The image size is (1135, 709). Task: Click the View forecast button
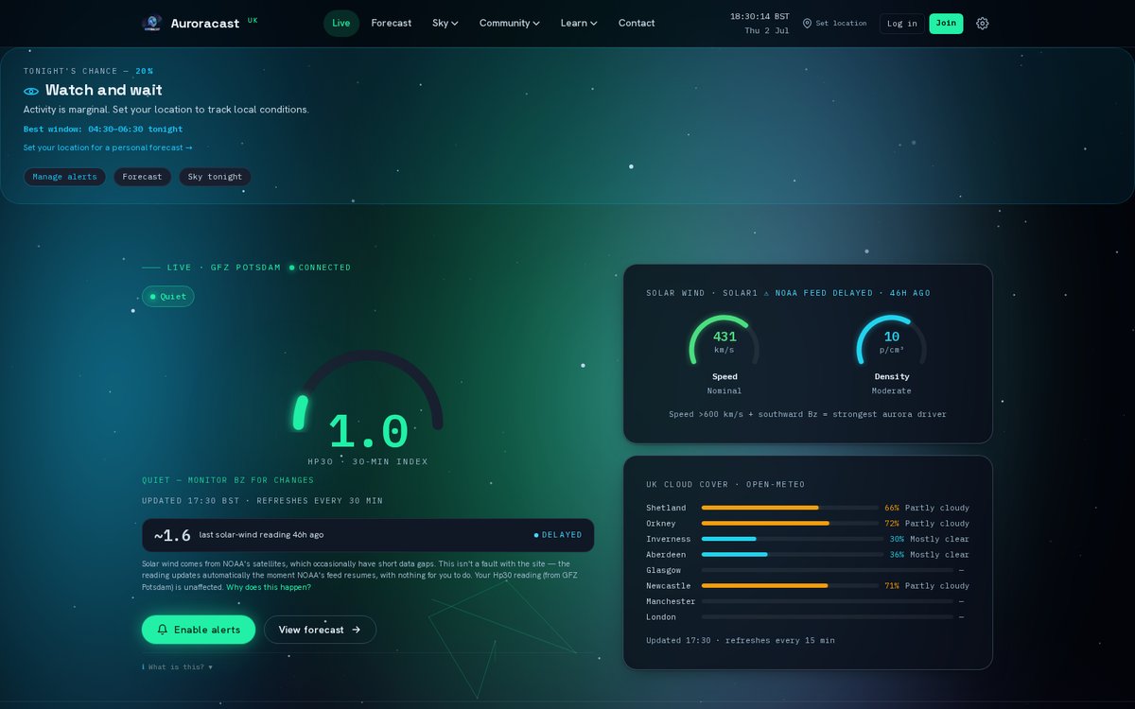pyautogui.click(x=320, y=630)
